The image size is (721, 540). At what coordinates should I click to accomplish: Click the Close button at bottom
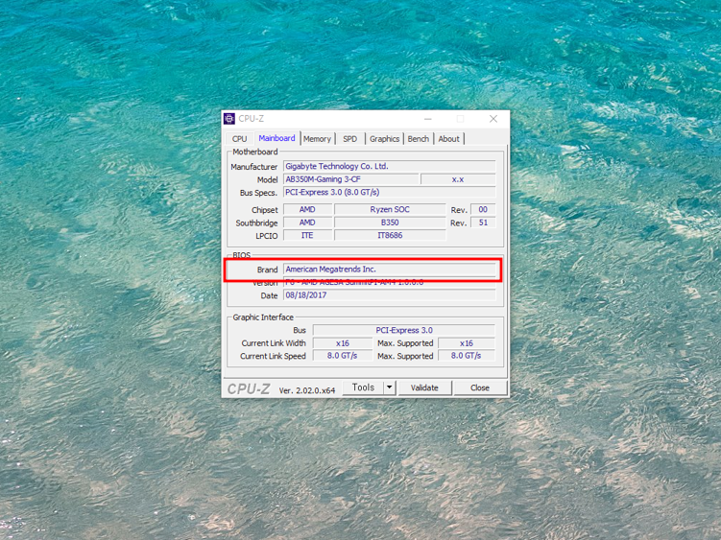tap(480, 387)
